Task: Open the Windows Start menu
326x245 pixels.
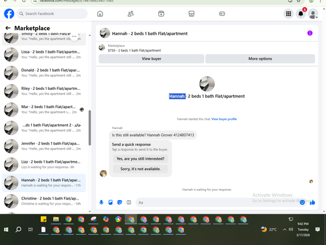Action: click(6, 229)
